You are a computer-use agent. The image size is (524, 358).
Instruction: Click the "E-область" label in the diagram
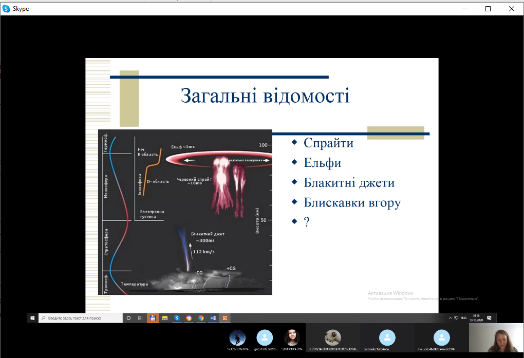pos(148,155)
